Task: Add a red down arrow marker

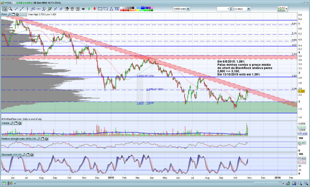Action: [x=94, y=9]
